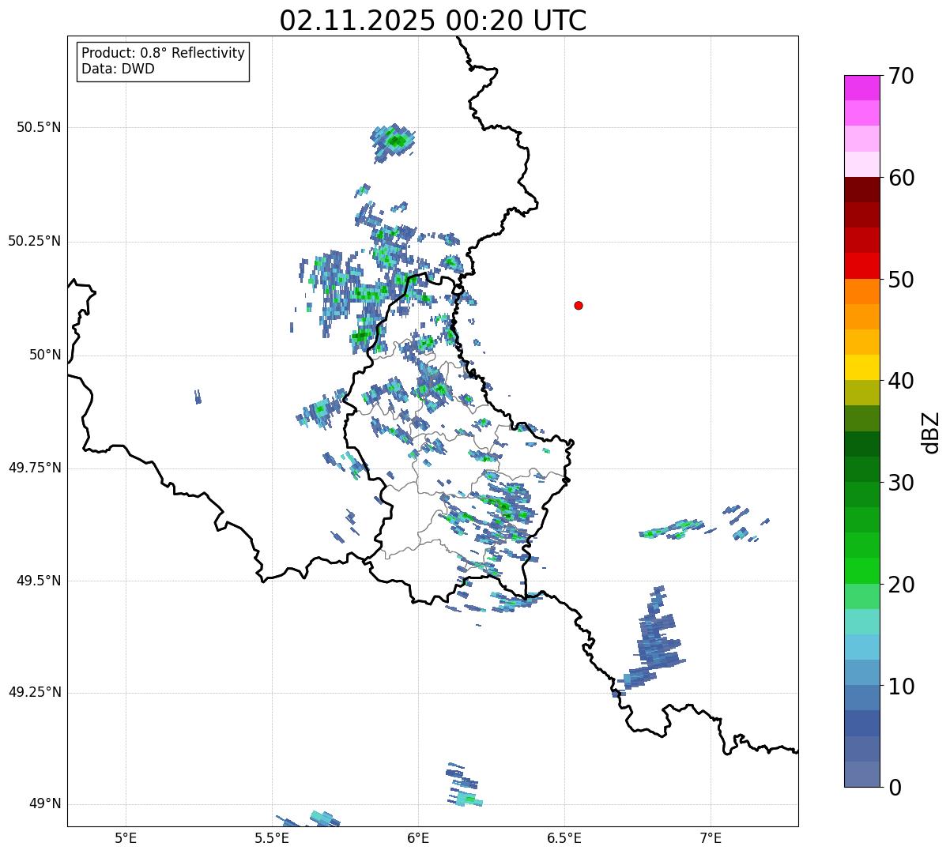
Task: Click the '49.25°N' latitude label
Action: point(35,693)
